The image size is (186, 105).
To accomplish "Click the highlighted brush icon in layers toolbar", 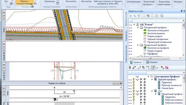I will click(153, 68).
